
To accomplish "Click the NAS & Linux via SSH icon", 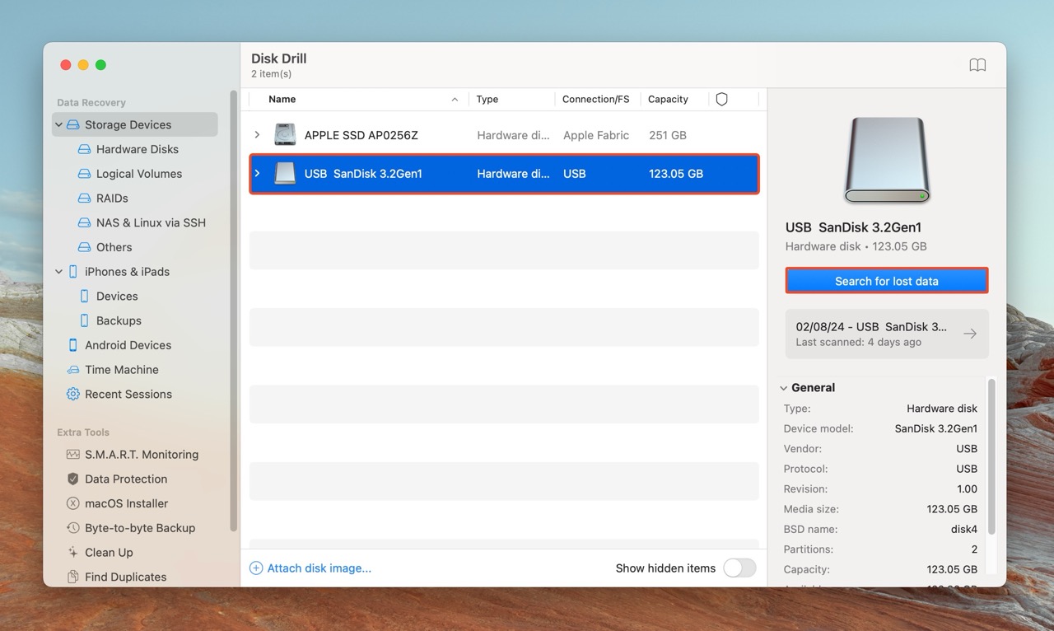I will [84, 222].
